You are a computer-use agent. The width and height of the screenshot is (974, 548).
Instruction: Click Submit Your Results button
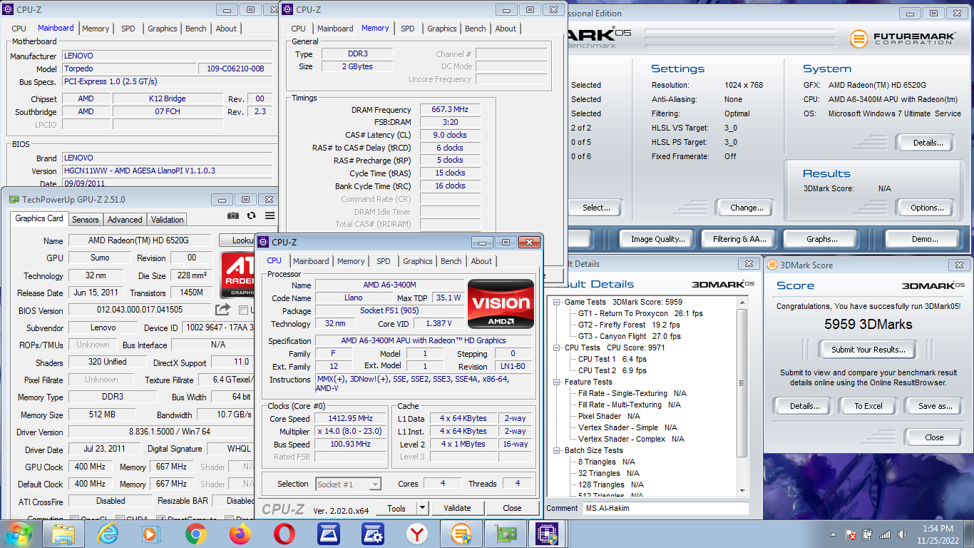868,349
